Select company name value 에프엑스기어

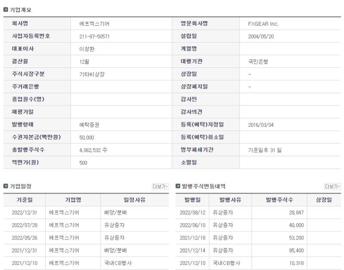tap(94, 24)
